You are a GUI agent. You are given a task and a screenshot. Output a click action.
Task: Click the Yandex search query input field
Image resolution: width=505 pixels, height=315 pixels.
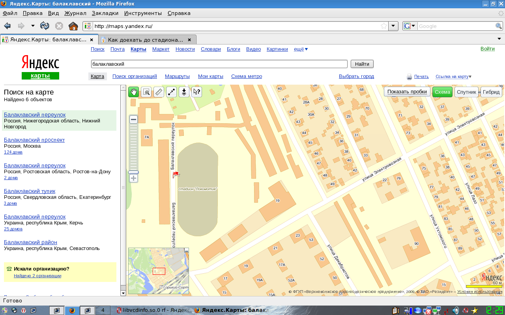pos(219,64)
